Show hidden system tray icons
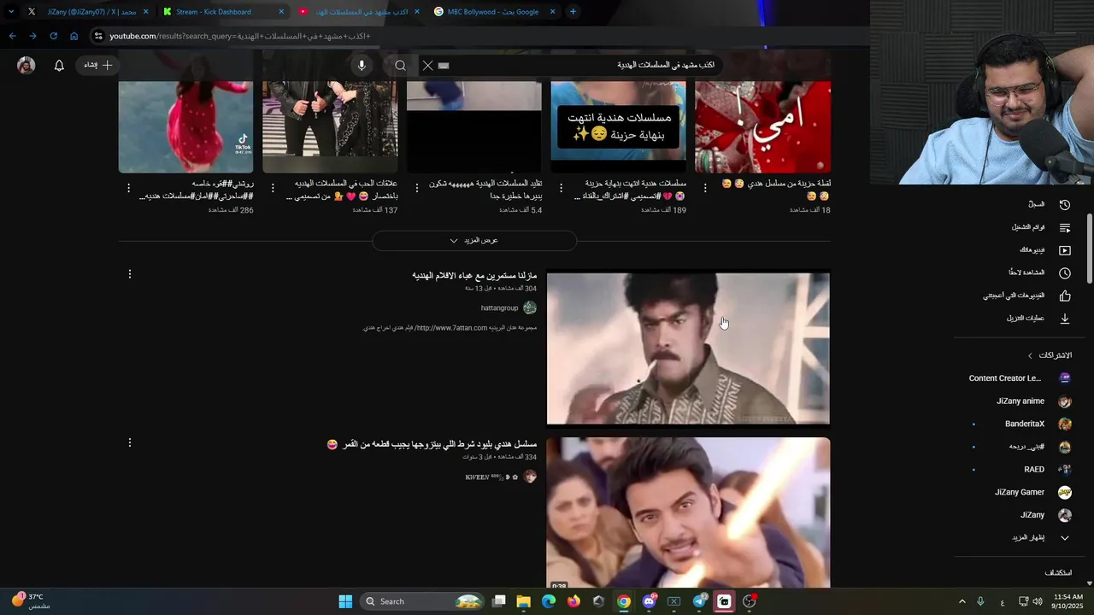This screenshot has width=1094, height=615. tap(962, 601)
